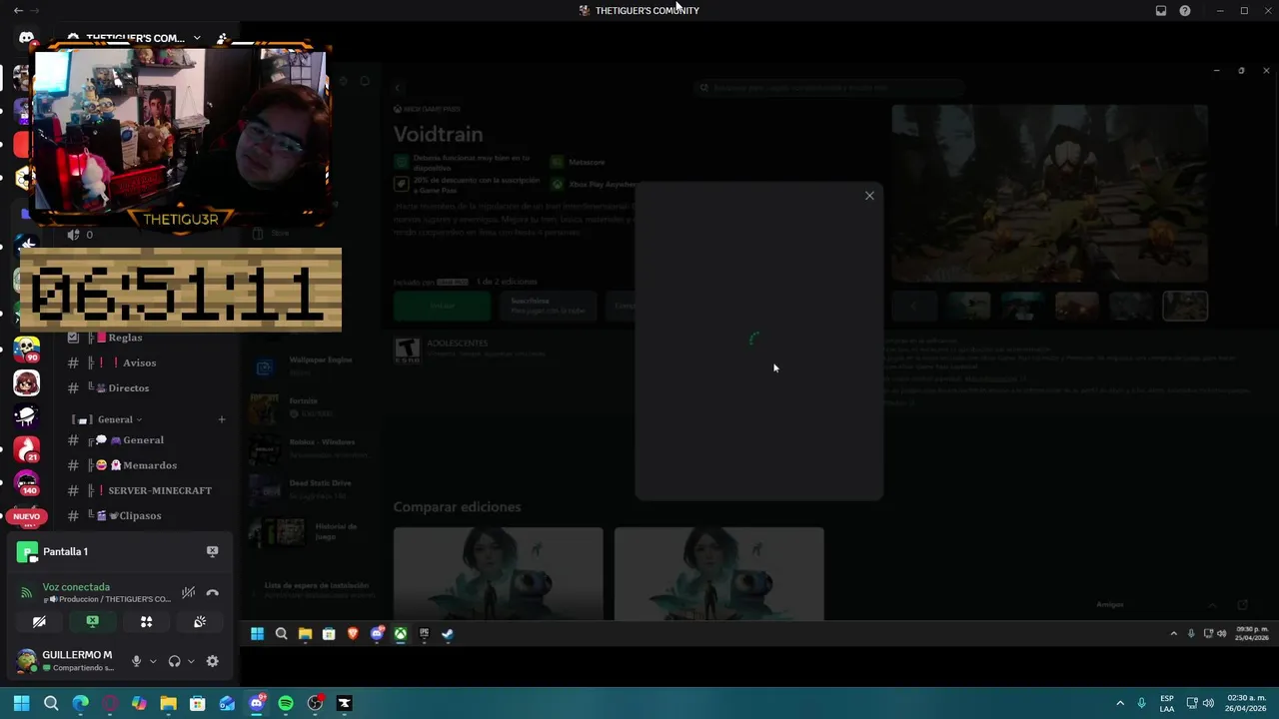Turn on the camera in the voice panel

(x=39, y=621)
